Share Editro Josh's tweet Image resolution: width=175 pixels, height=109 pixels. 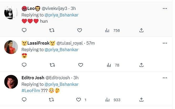coord(141,100)
